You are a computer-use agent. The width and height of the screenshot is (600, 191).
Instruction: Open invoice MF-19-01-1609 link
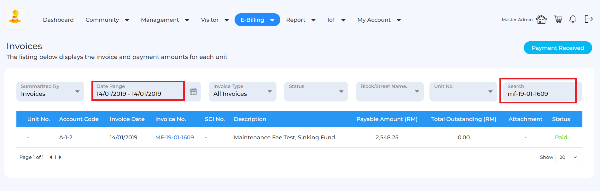tap(174, 137)
